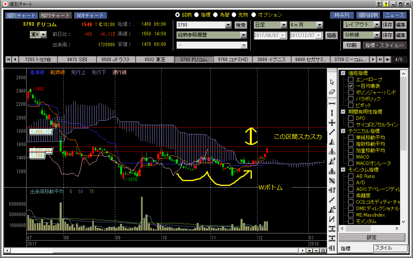The width and height of the screenshot is (413, 258).
Task: Open the ニュース button
Action: point(394,15)
